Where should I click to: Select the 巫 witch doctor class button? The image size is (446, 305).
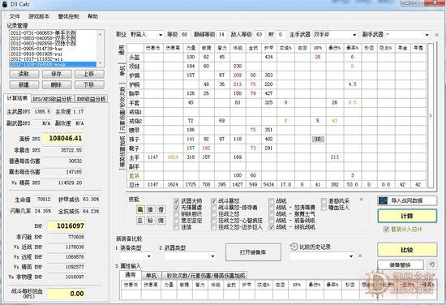pos(140,221)
